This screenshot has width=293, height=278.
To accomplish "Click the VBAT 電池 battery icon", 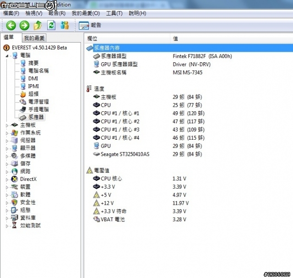I will point(97,219).
